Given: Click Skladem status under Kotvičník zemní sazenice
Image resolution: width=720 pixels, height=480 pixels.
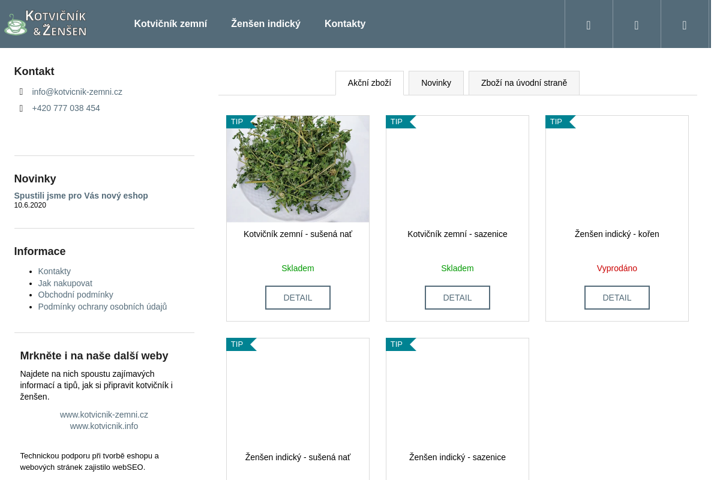Looking at the screenshot, I should (x=457, y=268).
